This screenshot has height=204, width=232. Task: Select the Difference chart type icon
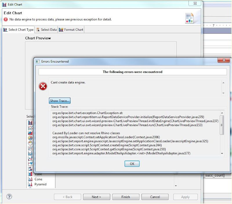pyautogui.click(x=30, y=163)
